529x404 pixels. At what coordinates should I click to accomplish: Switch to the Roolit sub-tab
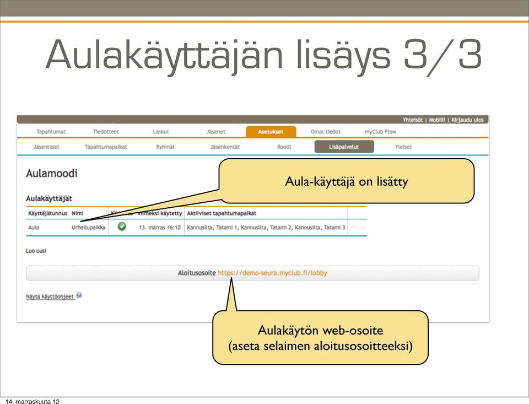pos(284,147)
